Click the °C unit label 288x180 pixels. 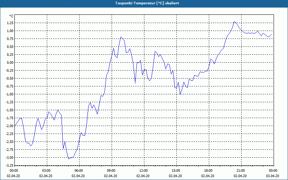(x=12, y=16)
